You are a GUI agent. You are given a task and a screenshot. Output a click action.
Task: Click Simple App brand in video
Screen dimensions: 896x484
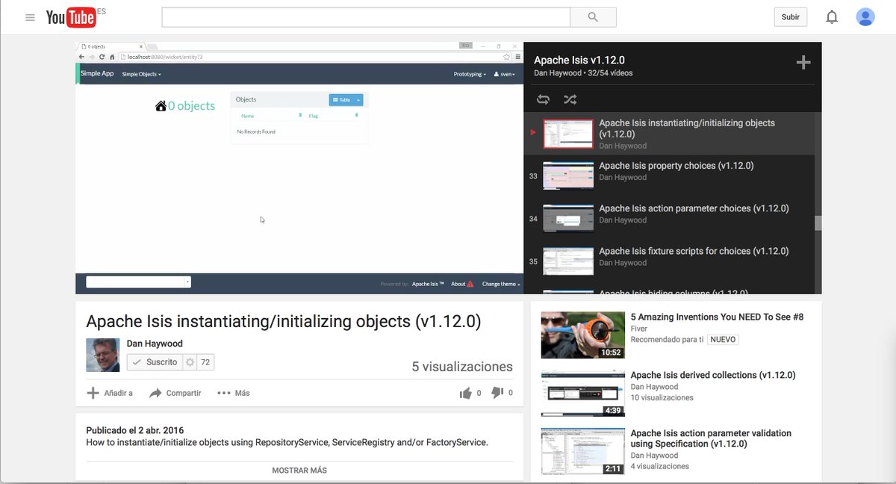coord(97,73)
